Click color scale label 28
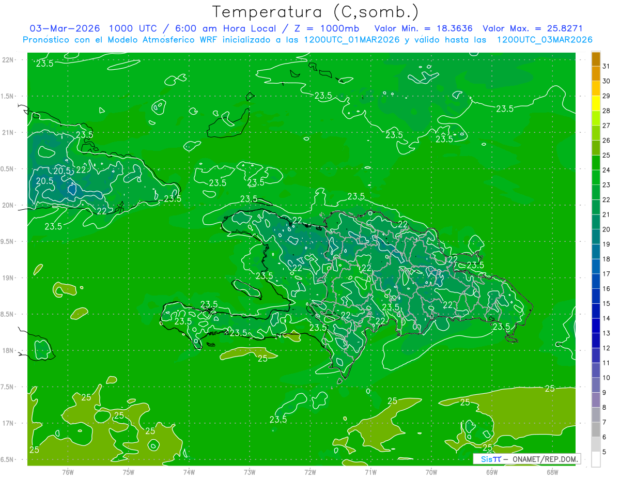 606,111
